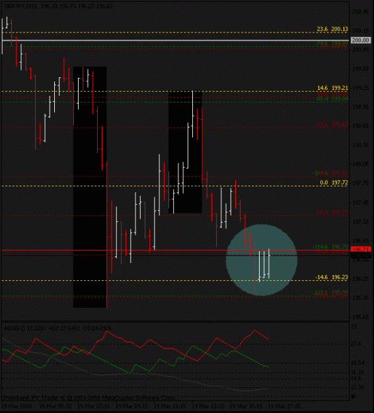Click the "19 Mar 05:15" time label

56,406
